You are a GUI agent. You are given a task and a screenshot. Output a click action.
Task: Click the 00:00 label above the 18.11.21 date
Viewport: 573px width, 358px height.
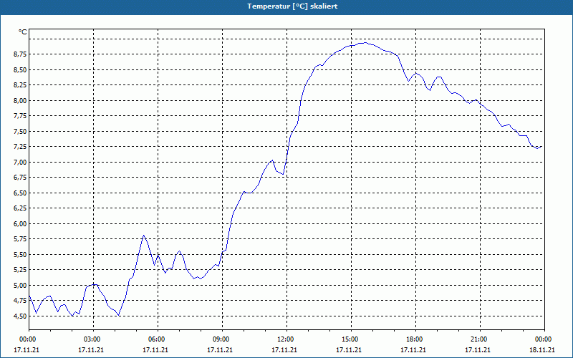pos(544,339)
